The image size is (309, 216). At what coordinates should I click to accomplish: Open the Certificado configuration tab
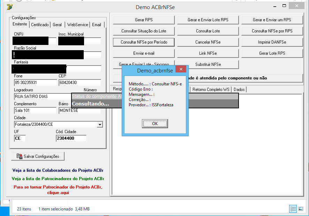tap(40, 25)
